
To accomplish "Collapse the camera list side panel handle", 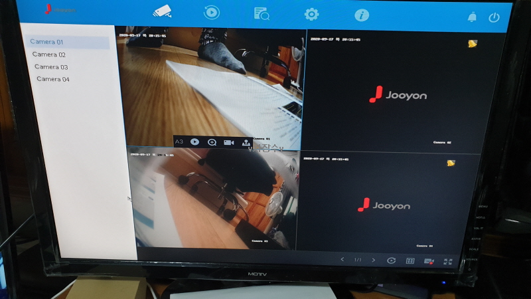I will click(129, 199).
